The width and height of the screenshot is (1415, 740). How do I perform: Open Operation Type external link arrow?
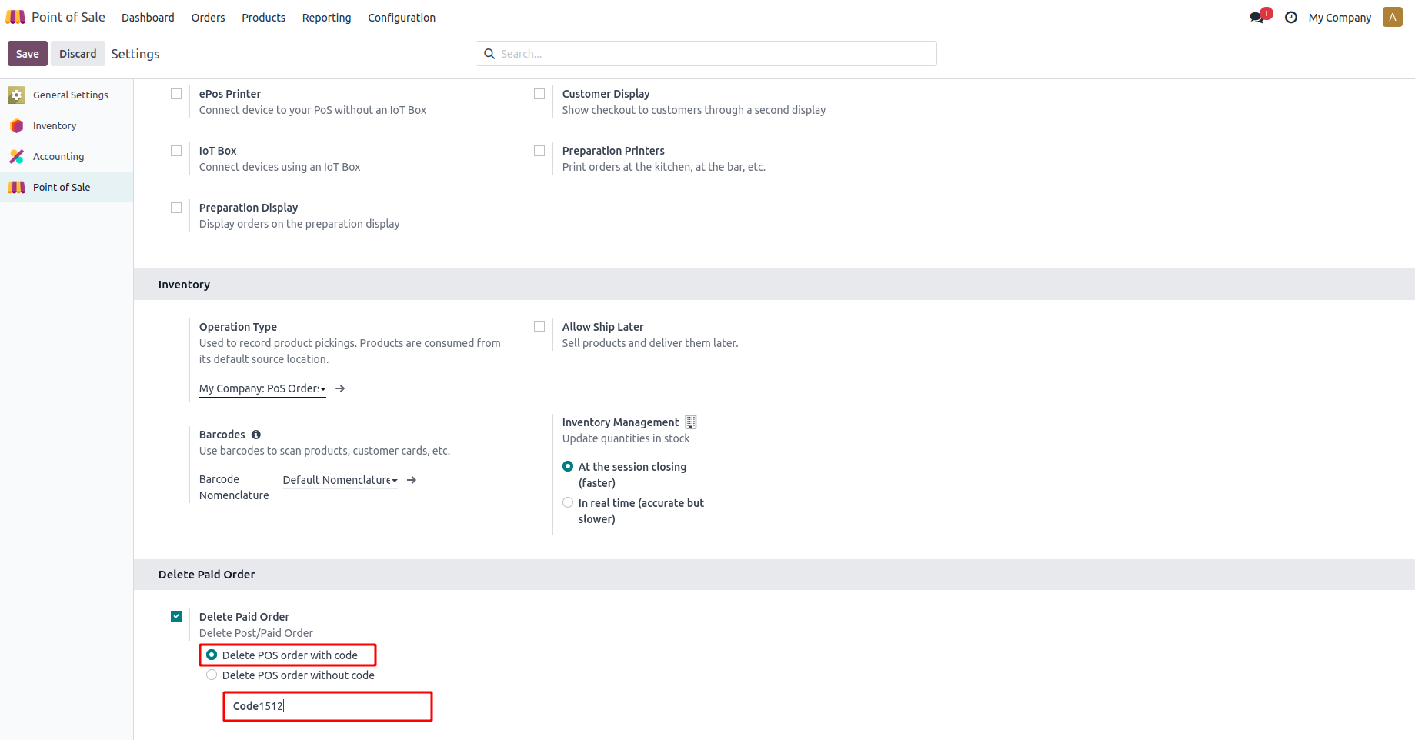point(340,388)
